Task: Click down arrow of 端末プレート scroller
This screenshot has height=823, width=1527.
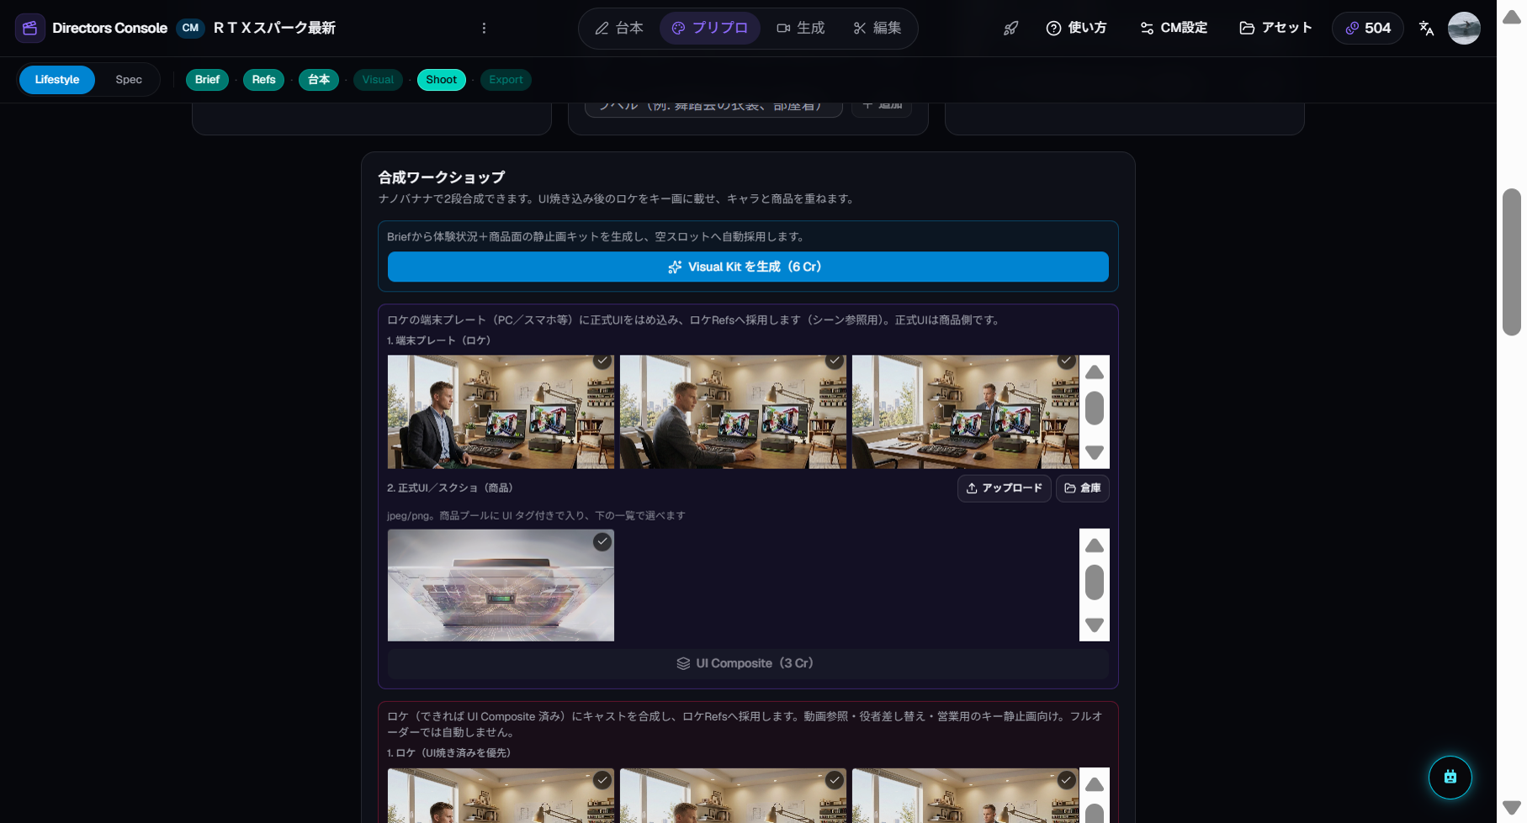Action: pos(1095,452)
